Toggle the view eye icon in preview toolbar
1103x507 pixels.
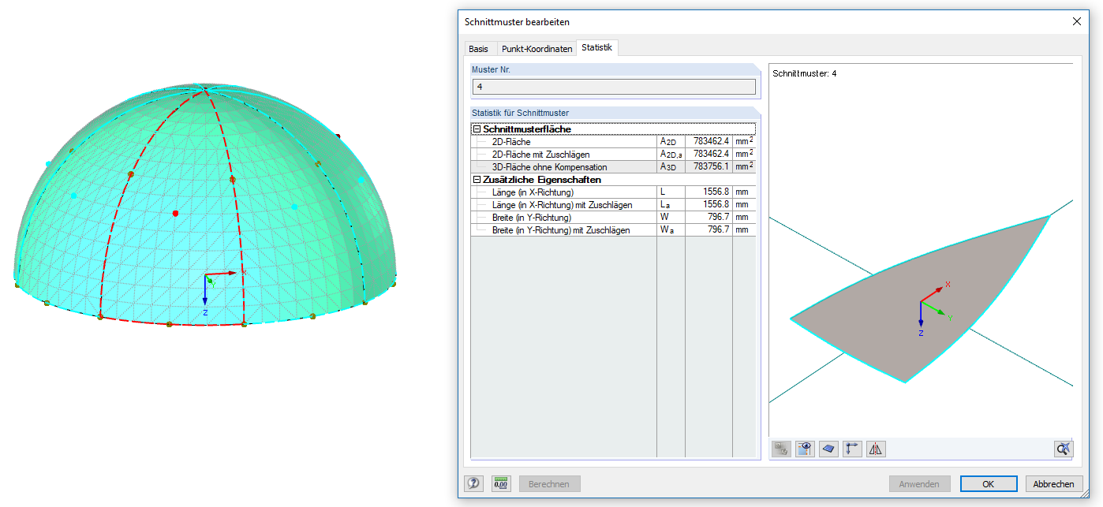point(805,449)
